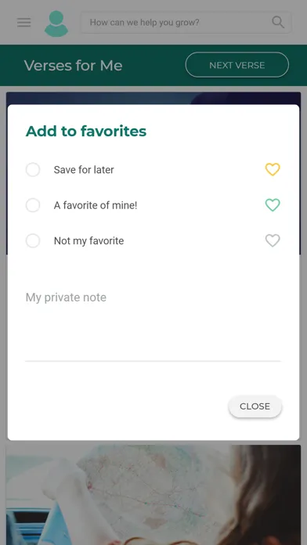Tap the teal profile avatar icon
This screenshot has width=307, height=545.
coord(56,23)
